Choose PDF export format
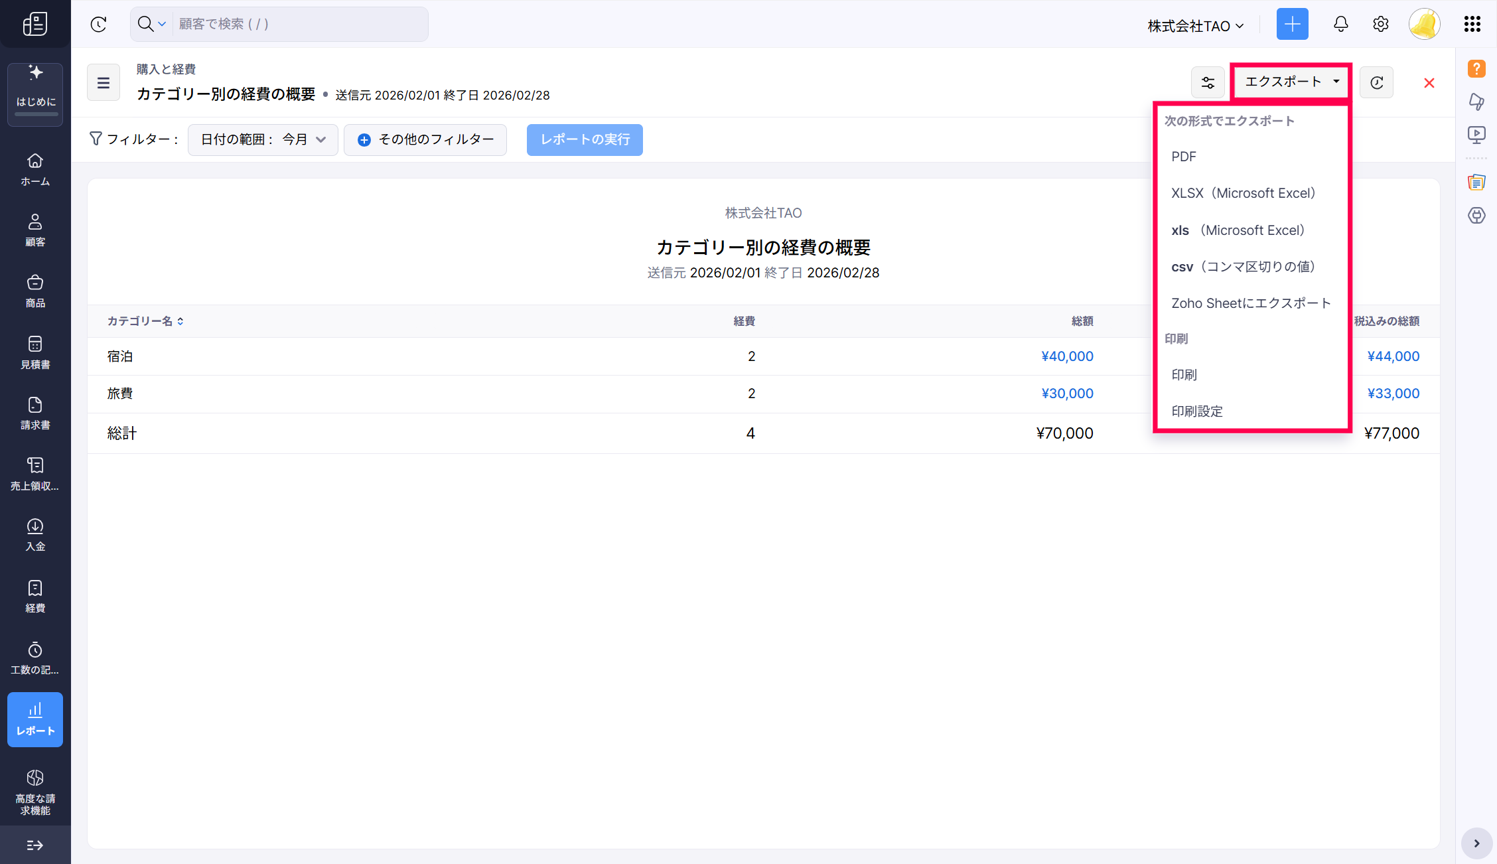This screenshot has height=864, width=1497. click(1183, 157)
